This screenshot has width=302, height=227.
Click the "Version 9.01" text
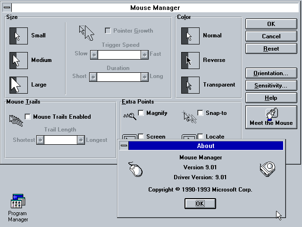click(x=200, y=167)
